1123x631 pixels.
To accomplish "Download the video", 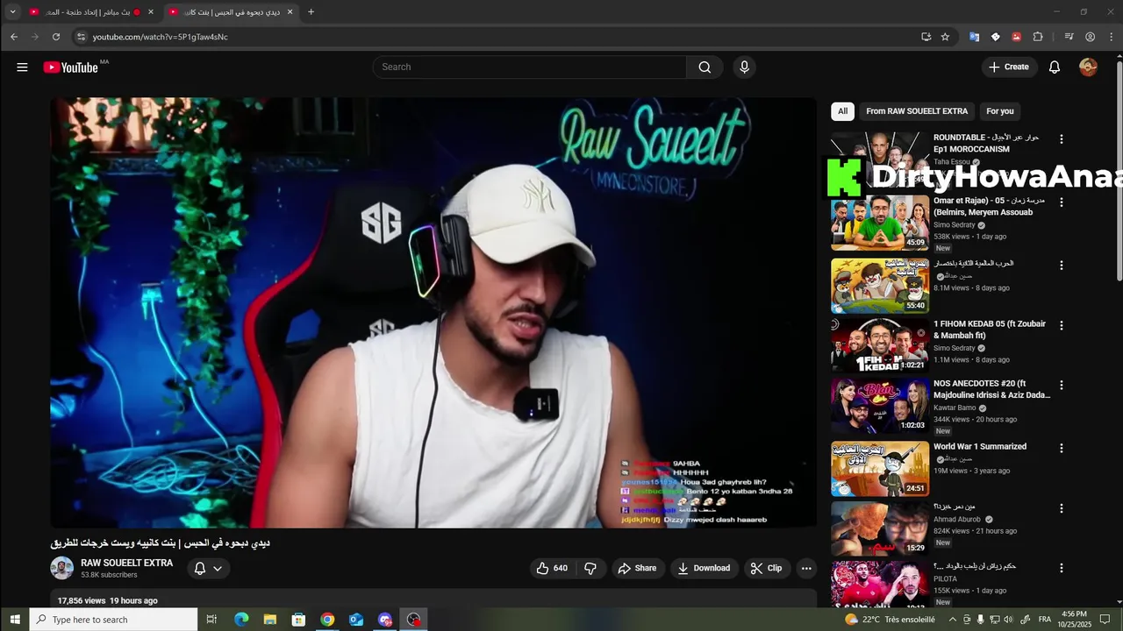I will pos(705,568).
